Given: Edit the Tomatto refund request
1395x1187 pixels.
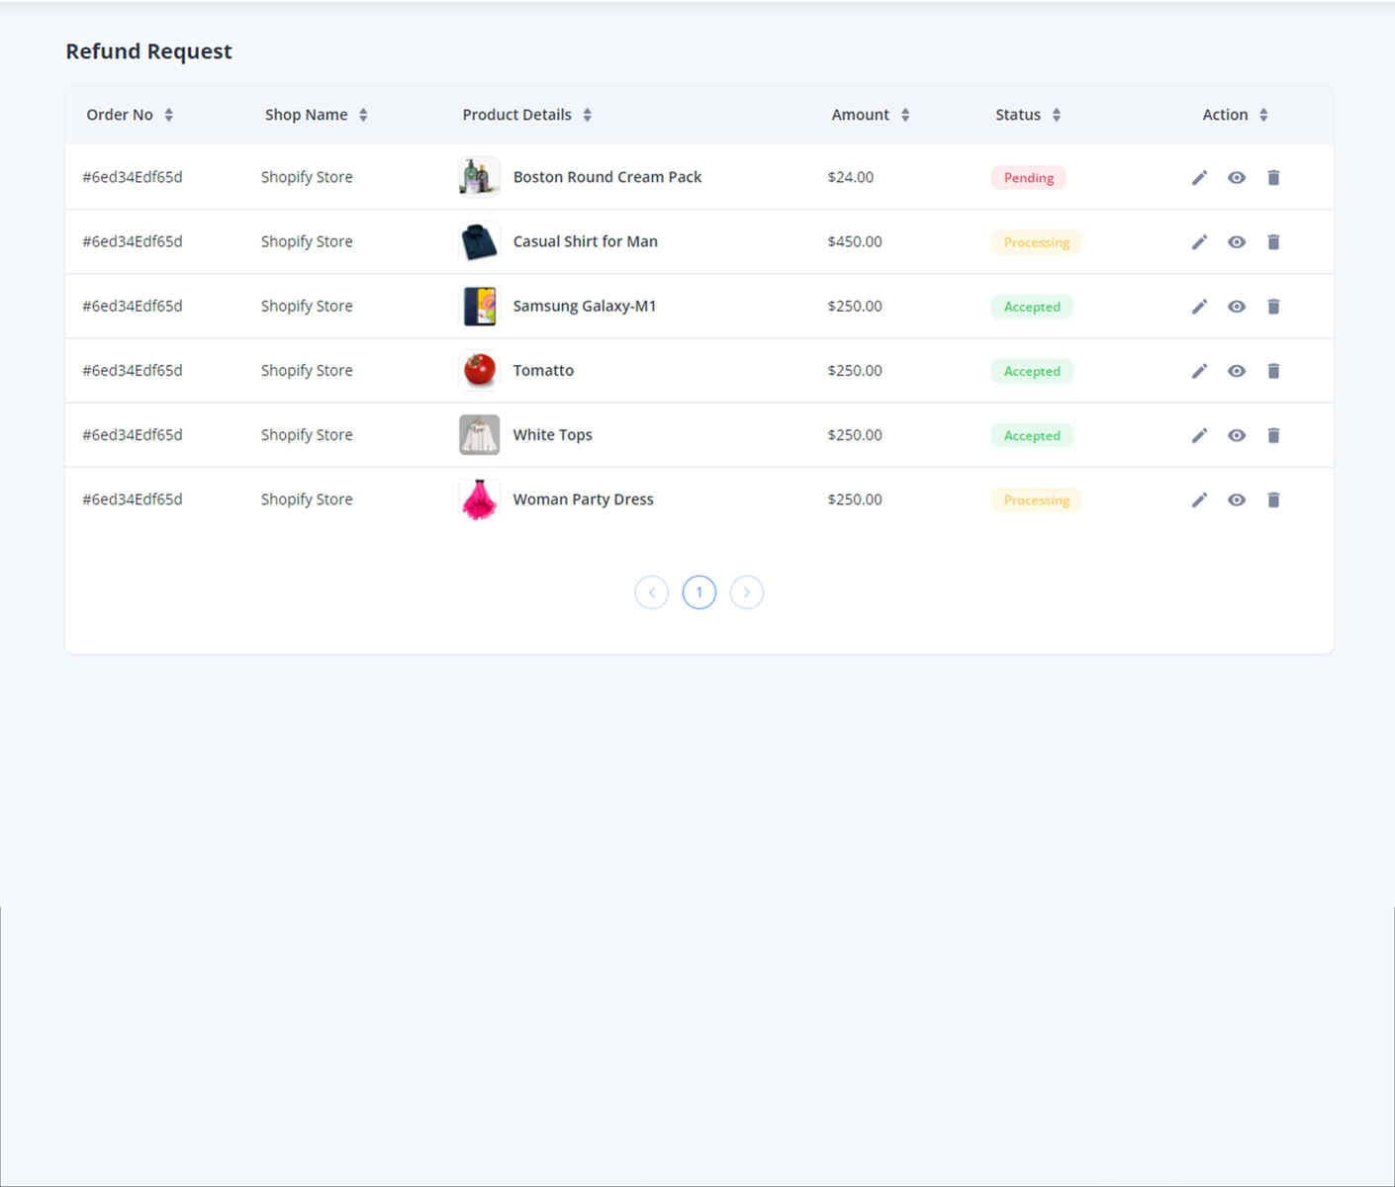Looking at the screenshot, I should point(1199,370).
